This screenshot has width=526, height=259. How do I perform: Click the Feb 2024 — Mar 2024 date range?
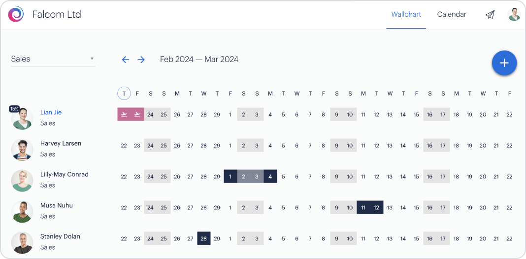199,60
